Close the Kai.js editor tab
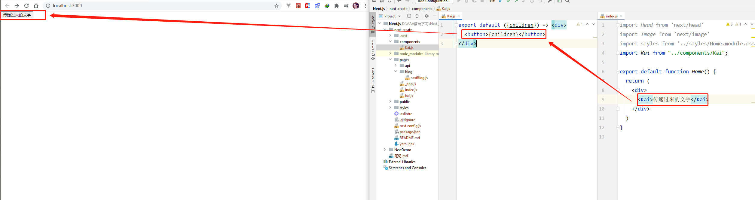This screenshot has height=200, width=755. [x=459, y=16]
